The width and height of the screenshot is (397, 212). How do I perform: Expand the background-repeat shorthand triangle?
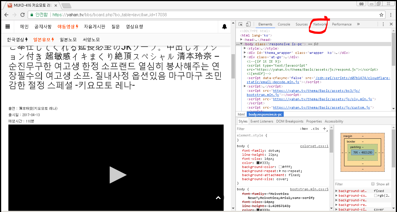[x=280, y=171]
